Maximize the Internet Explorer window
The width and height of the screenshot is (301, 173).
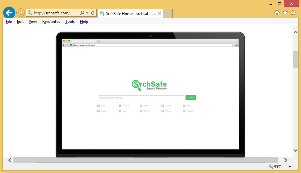[280, 4]
